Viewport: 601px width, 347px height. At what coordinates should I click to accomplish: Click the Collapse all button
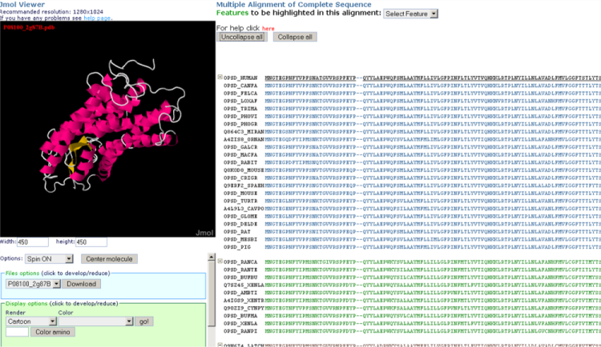tap(295, 37)
